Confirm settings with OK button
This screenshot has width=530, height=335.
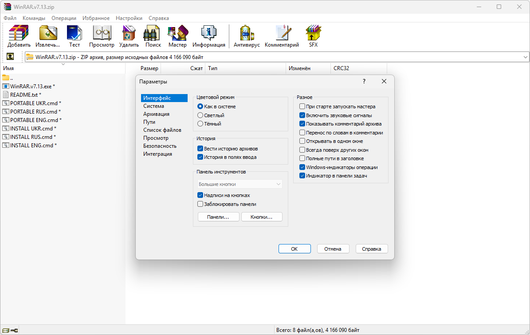[294, 249]
